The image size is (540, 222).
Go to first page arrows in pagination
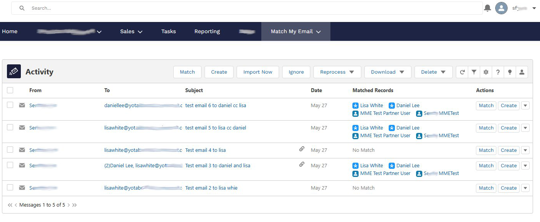pos(10,205)
